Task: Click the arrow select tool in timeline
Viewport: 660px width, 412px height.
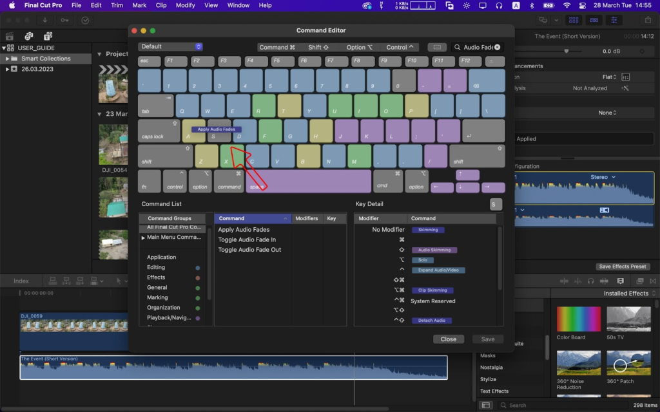Action: 119,281
